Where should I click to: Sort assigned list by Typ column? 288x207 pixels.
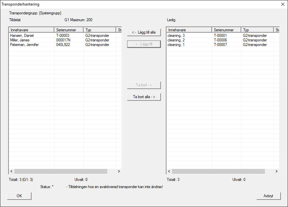(99, 30)
